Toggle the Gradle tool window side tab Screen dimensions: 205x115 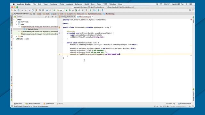[193, 20]
